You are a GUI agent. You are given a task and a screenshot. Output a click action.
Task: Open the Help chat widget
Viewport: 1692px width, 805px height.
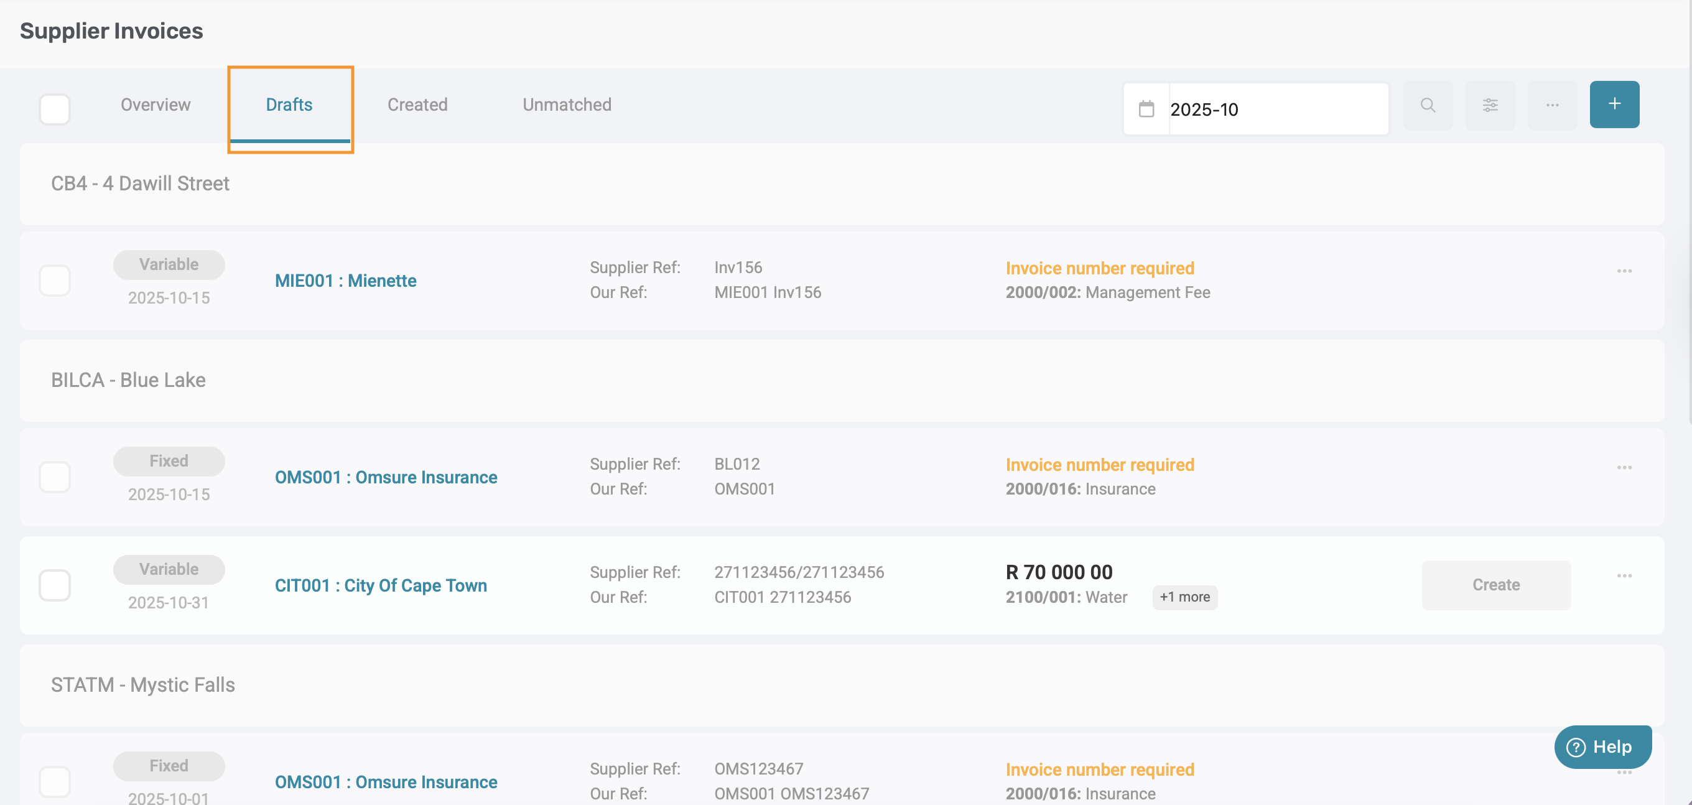1601,747
